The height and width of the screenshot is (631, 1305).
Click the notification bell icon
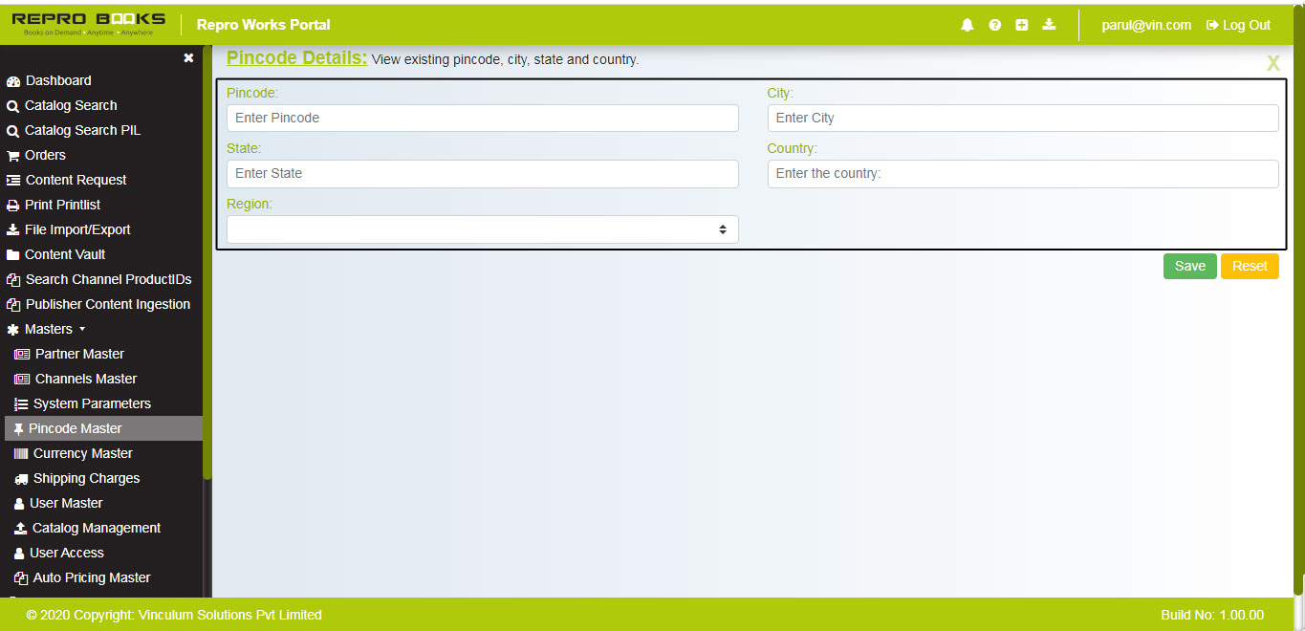click(x=967, y=26)
